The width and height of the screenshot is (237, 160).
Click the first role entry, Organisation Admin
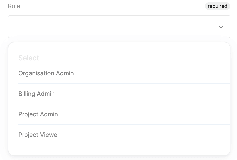click(46, 73)
